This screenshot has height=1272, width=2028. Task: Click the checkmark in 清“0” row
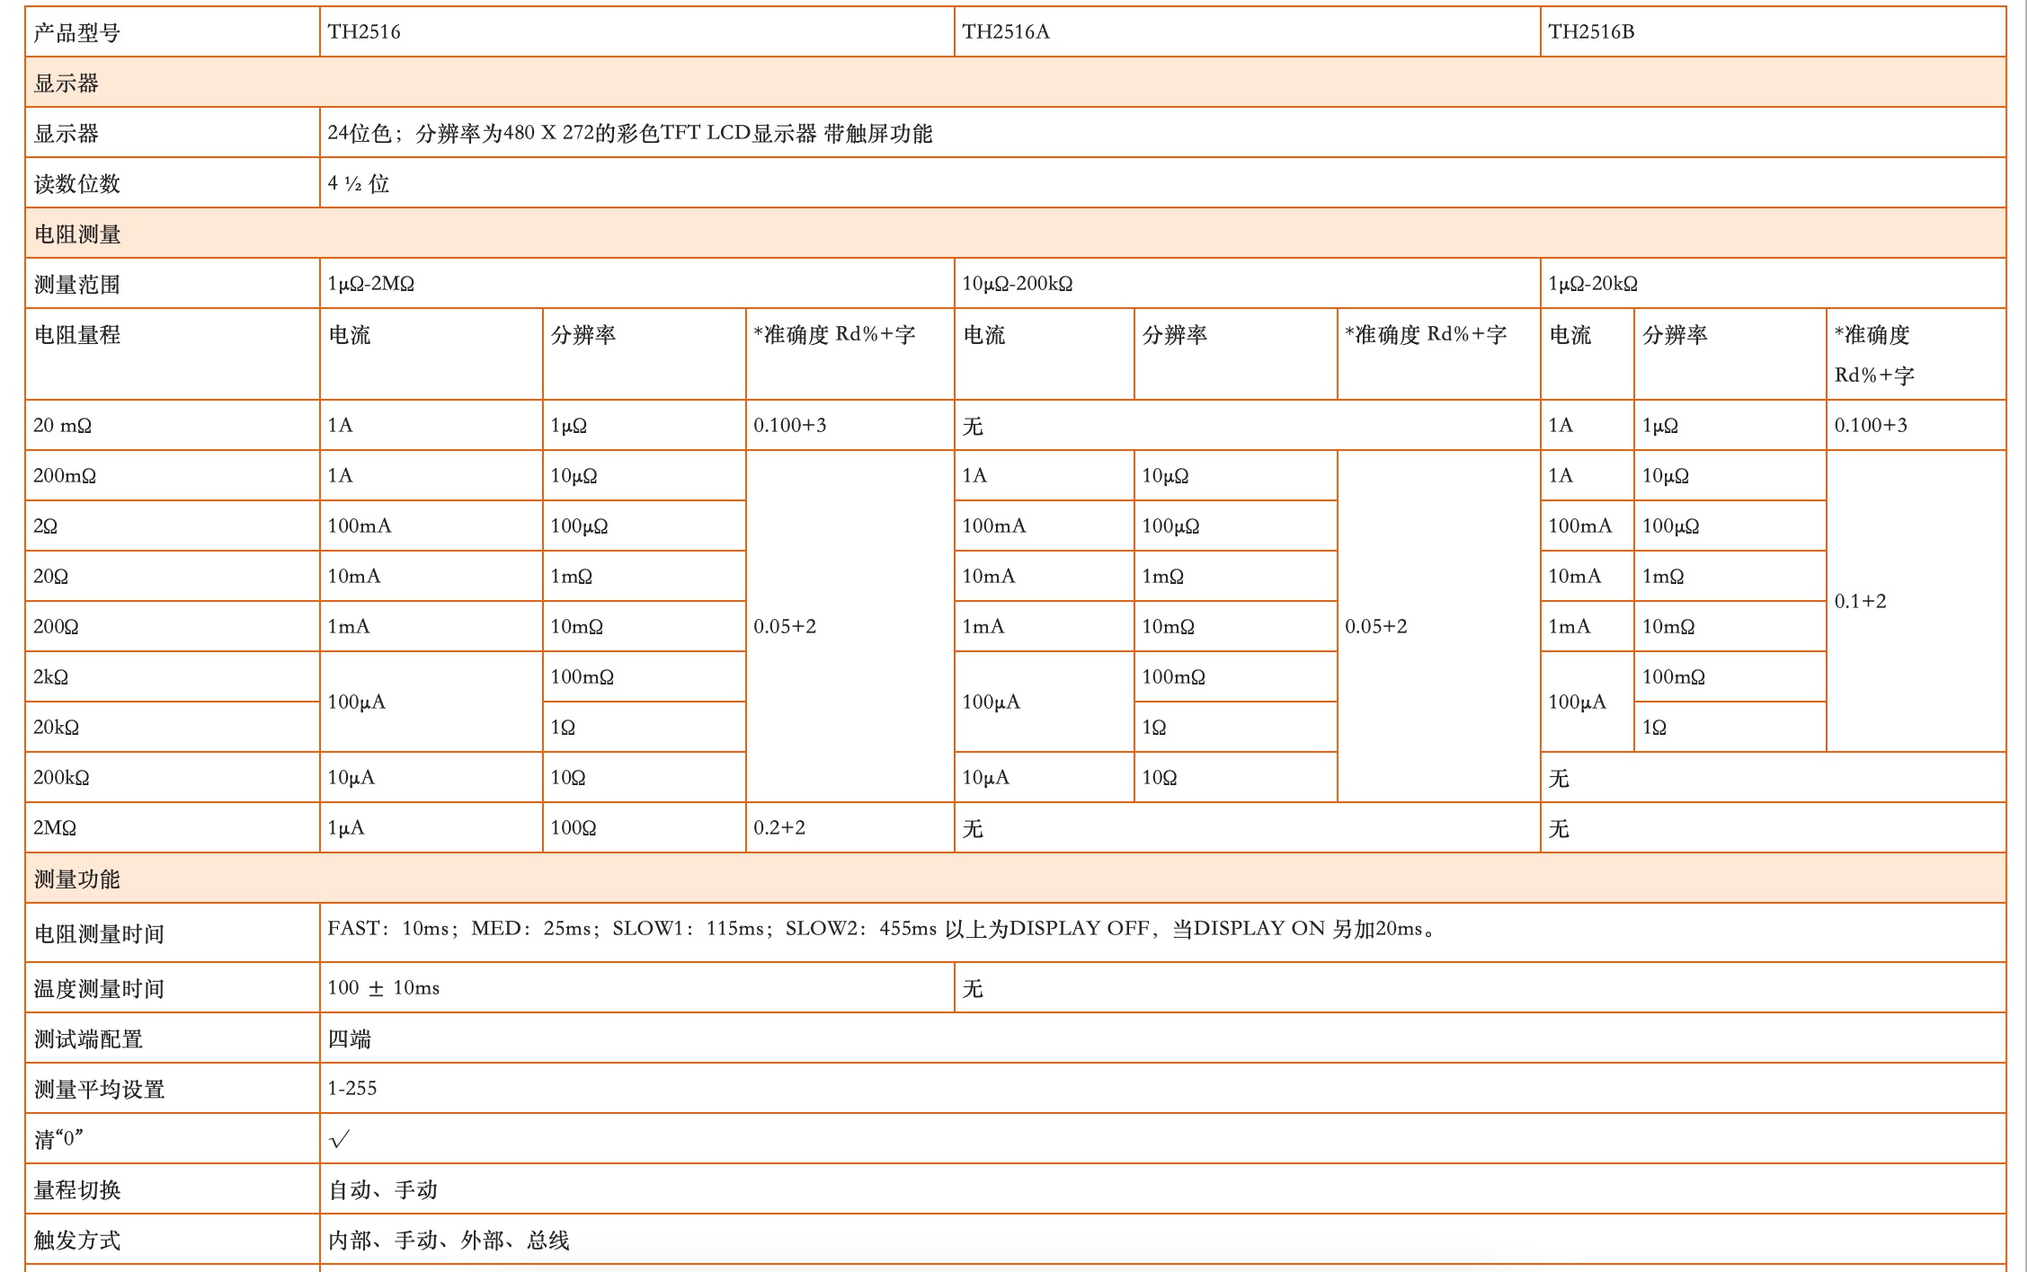(x=340, y=1139)
